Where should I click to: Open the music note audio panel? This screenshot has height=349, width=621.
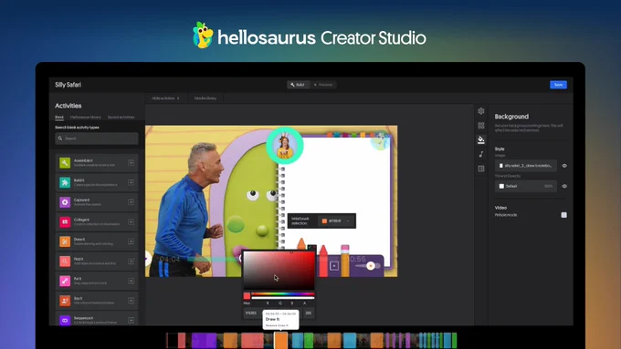[481, 154]
